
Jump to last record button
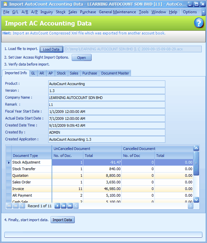[70, 206]
